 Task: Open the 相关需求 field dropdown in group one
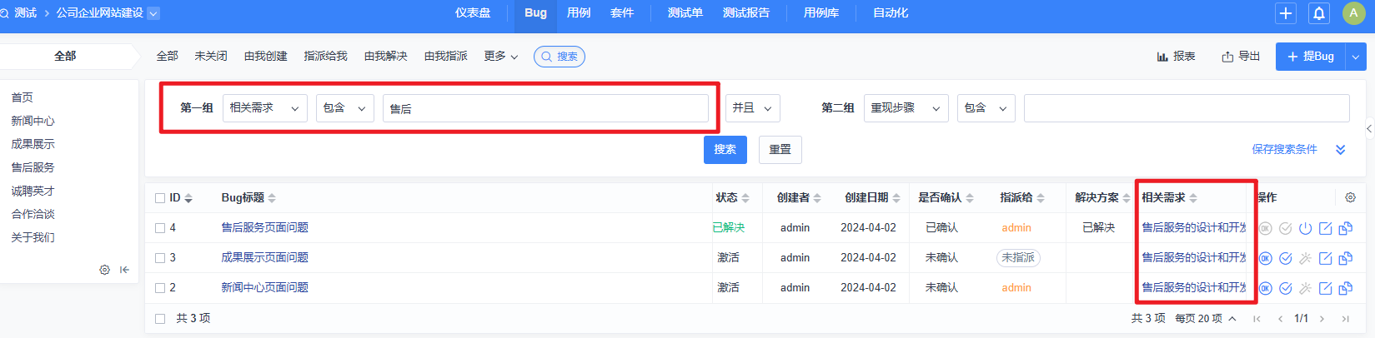[x=265, y=108]
